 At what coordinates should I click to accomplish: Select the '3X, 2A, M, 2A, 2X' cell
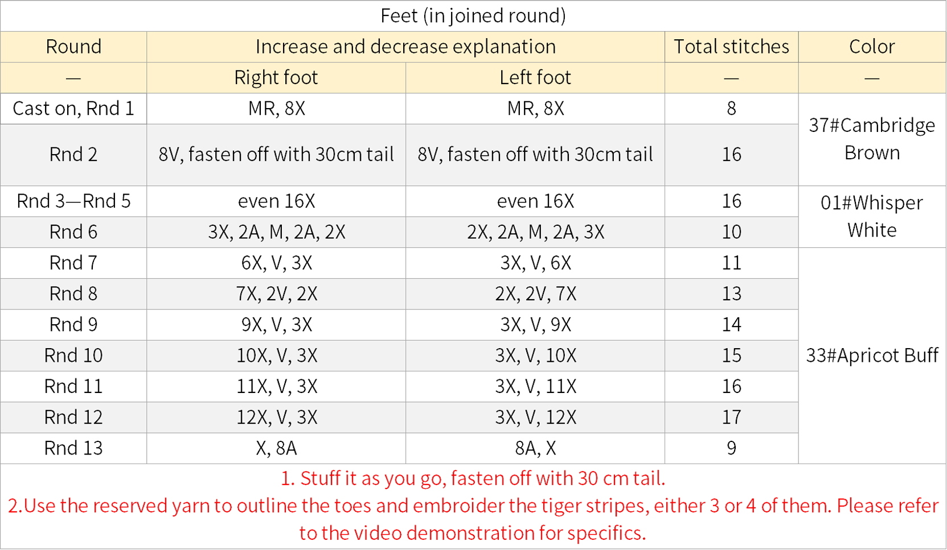pos(276,232)
